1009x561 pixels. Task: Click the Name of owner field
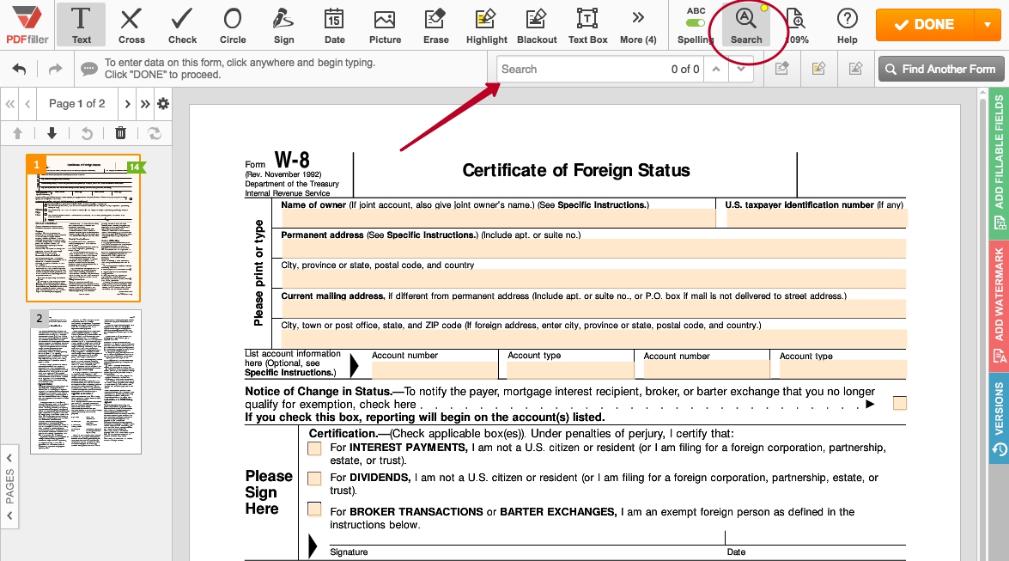coord(499,218)
